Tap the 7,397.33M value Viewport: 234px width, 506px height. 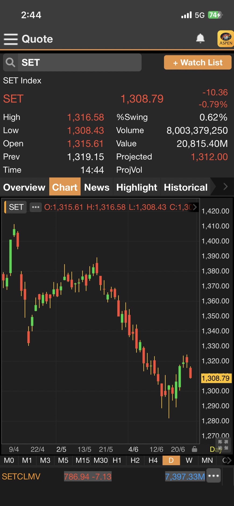click(185, 477)
